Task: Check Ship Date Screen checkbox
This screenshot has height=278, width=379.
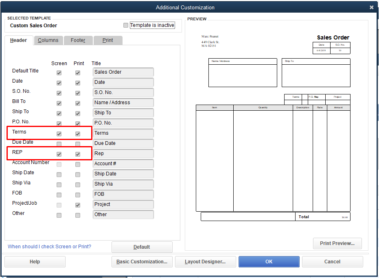Action: 59,175
